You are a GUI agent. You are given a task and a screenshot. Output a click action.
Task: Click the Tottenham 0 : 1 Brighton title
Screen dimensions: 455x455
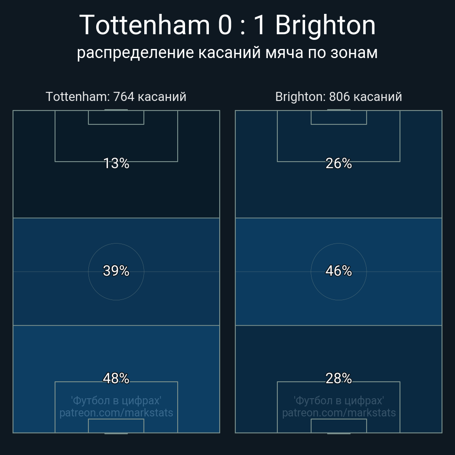[227, 25]
